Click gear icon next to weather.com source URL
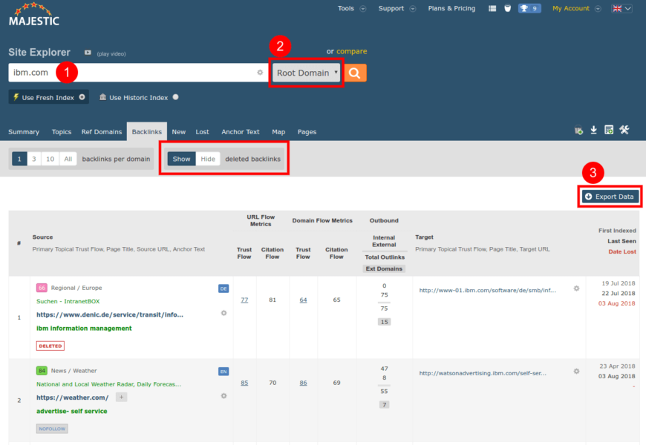The image size is (646, 445). (x=224, y=395)
